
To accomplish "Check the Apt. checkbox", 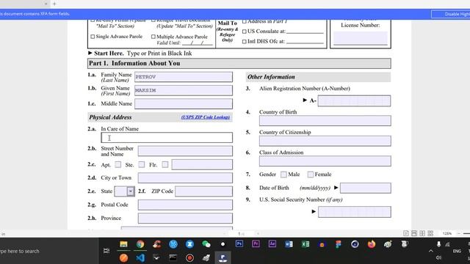I will tap(118, 164).
